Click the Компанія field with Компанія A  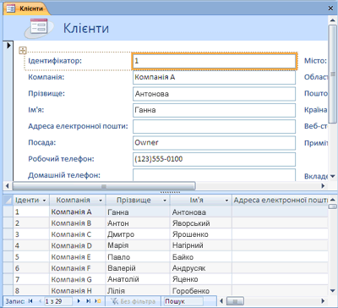(x=214, y=77)
